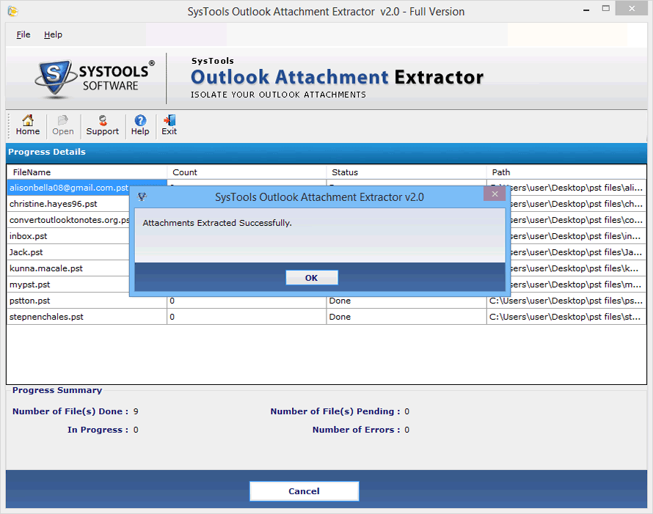Click the path cell for convertoutlooktonotes.org.pst

578,220
